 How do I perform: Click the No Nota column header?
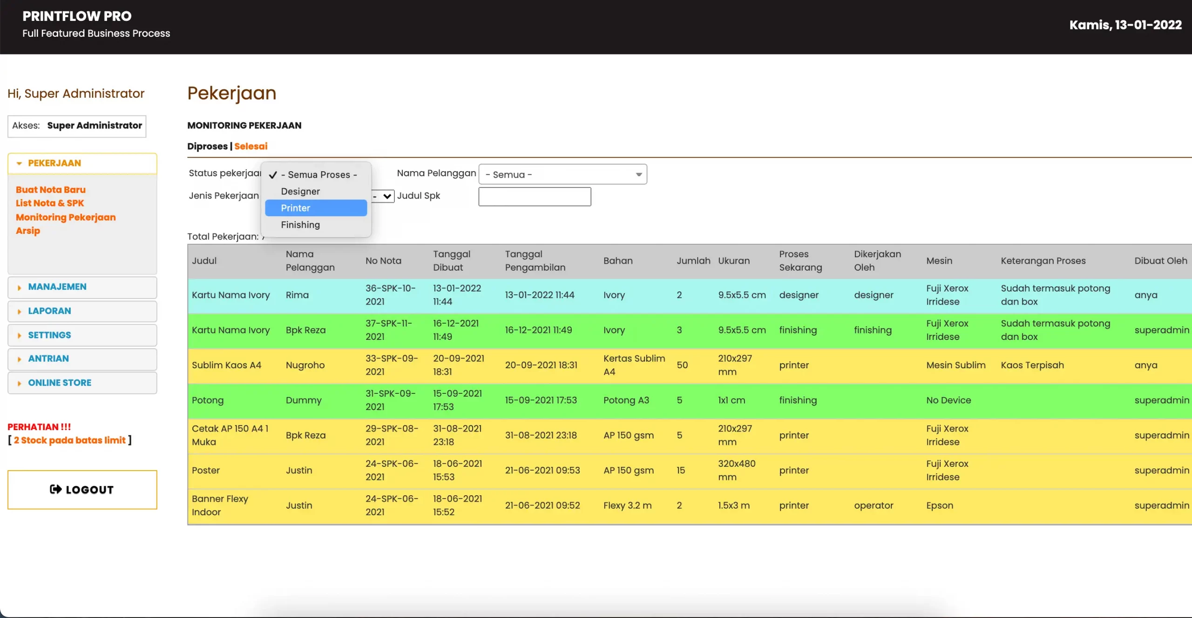pyautogui.click(x=383, y=261)
